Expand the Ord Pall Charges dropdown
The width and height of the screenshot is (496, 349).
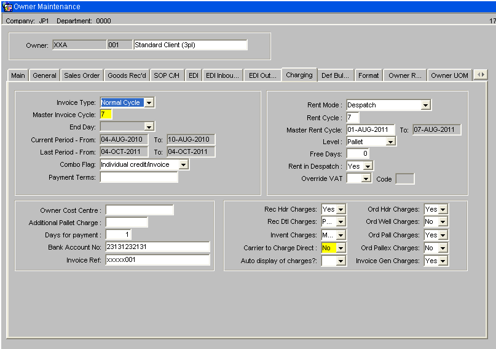pos(443,235)
